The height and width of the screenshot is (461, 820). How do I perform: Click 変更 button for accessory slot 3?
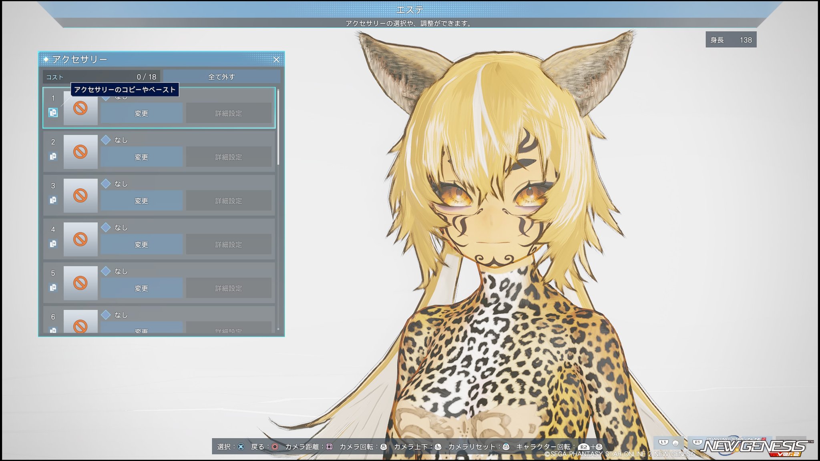click(x=141, y=200)
